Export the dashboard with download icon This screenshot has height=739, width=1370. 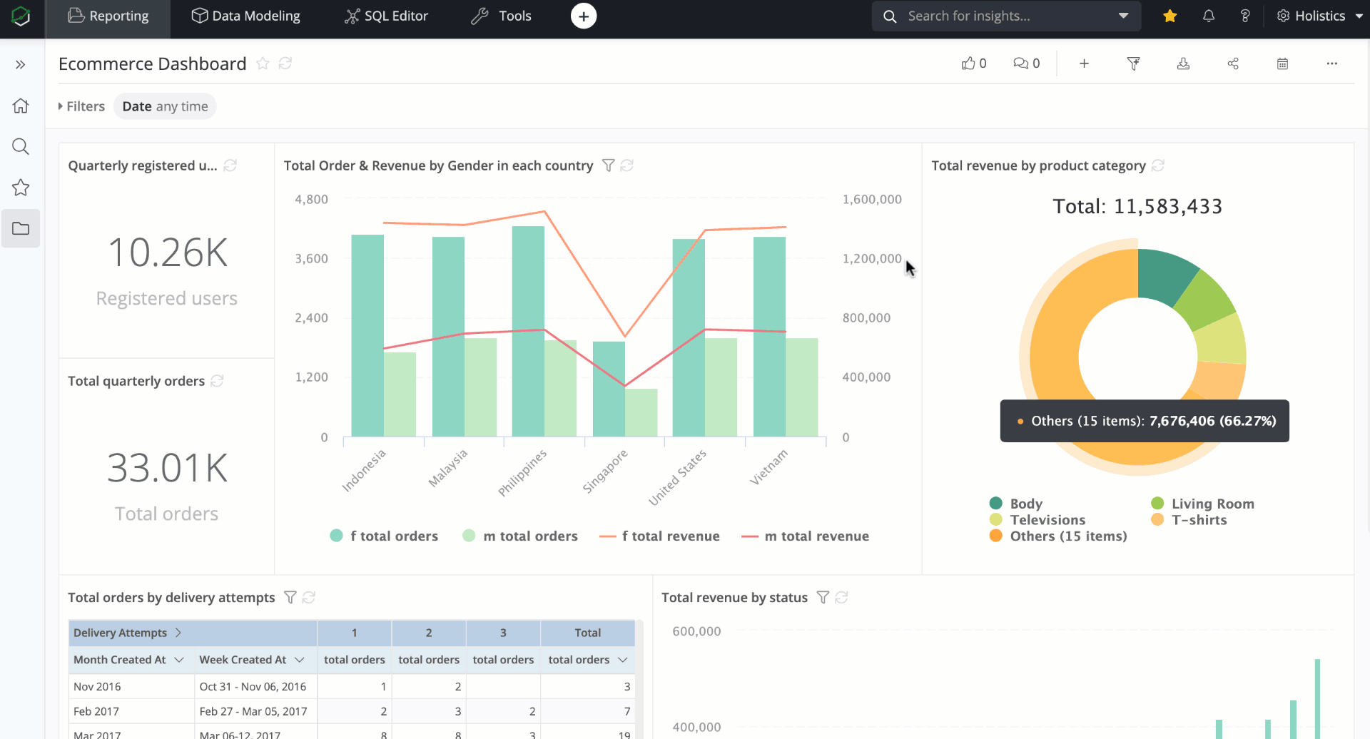click(x=1183, y=63)
